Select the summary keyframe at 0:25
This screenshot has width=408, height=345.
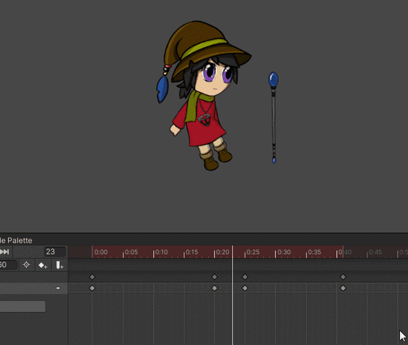coord(245,277)
